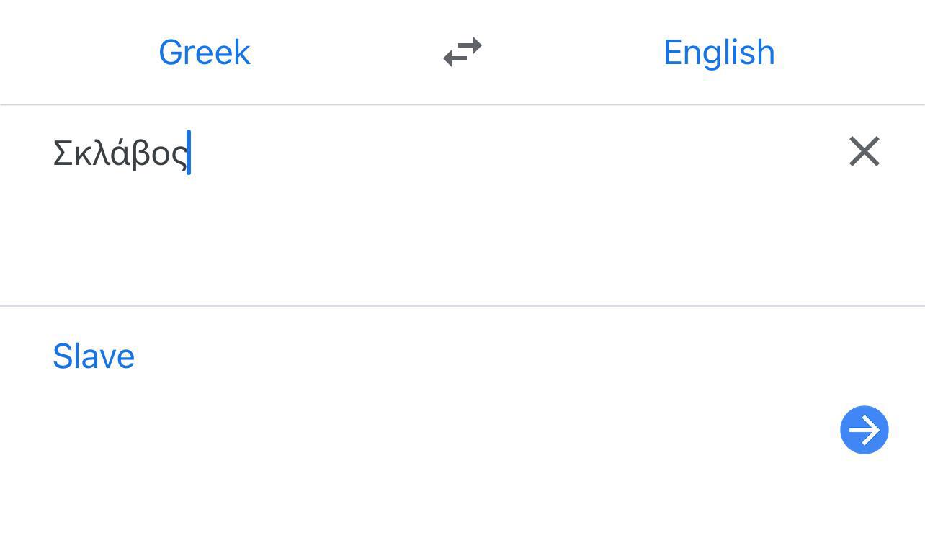Viewport: 925px width, 553px height.
Task: Tap the blue Slave text
Action: [94, 356]
